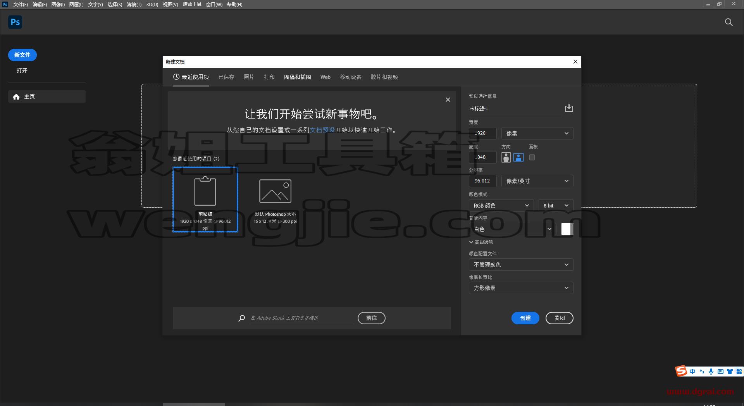Open the 文字(Y) menu

tap(95, 5)
